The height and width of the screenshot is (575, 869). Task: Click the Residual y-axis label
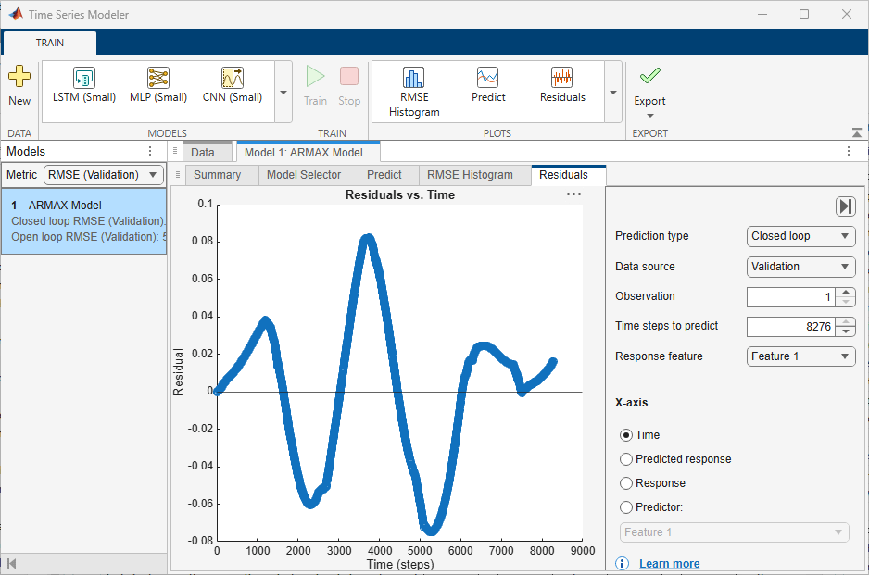[x=178, y=371]
